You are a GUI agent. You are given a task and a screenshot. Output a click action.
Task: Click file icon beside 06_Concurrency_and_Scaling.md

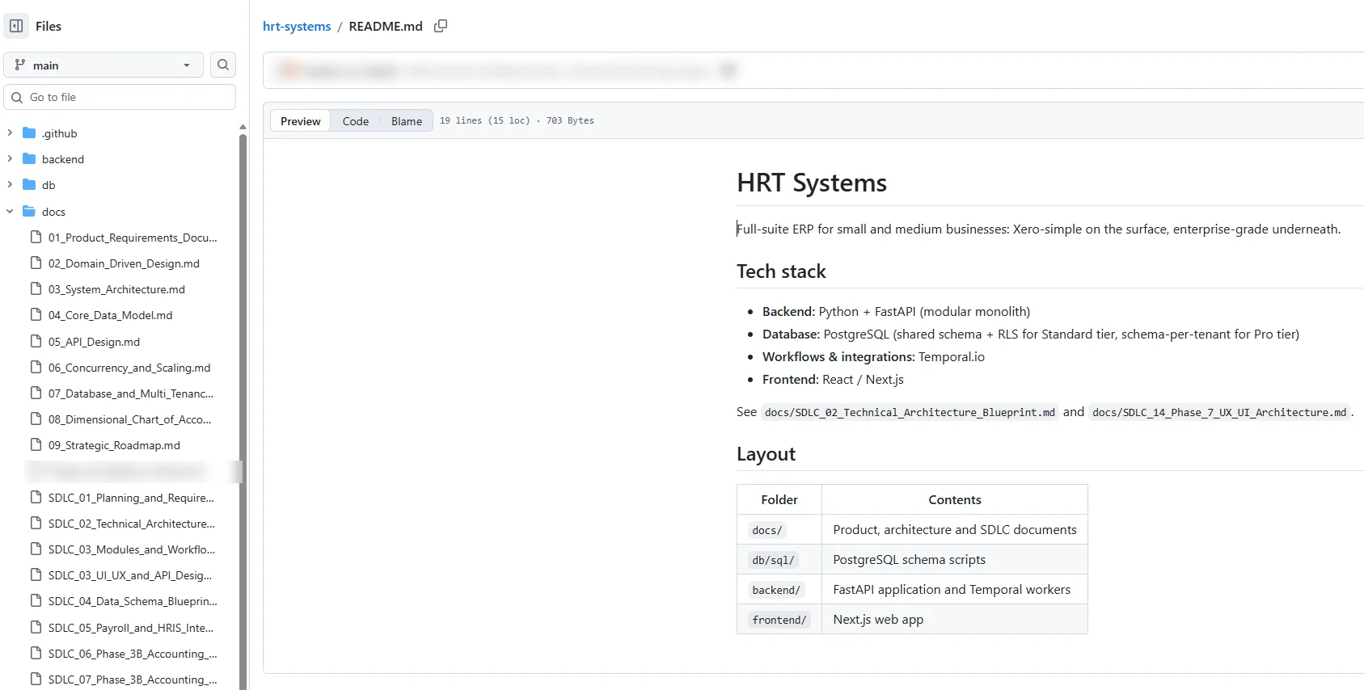[36, 368]
